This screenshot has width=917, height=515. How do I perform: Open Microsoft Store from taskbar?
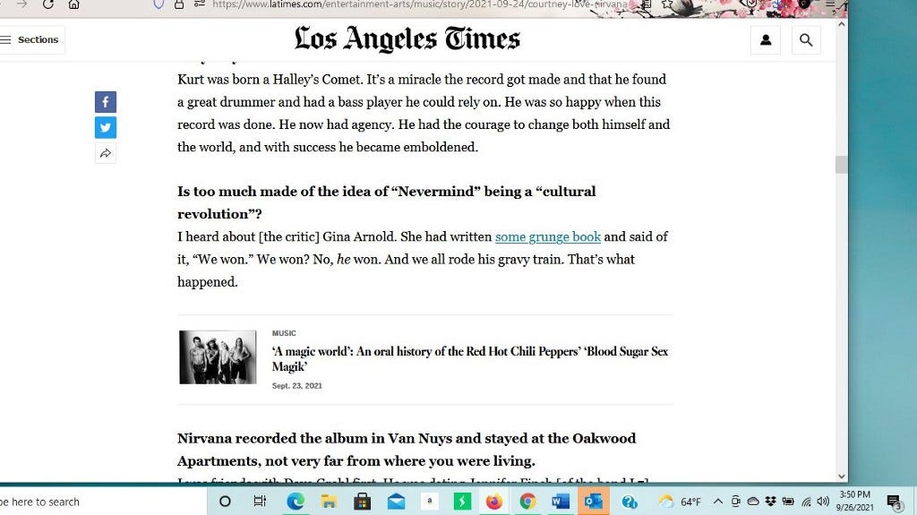pyautogui.click(x=362, y=502)
